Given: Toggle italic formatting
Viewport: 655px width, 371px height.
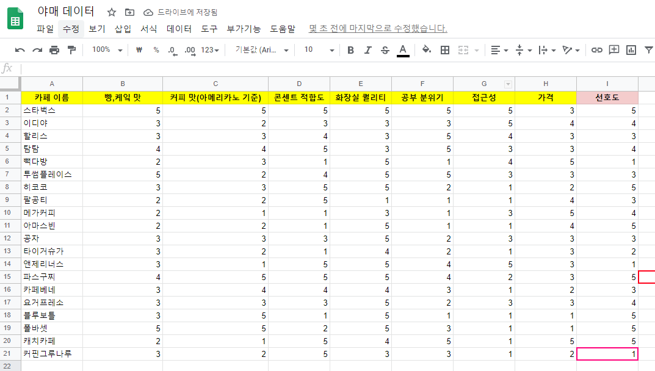Looking at the screenshot, I should tap(367, 50).
